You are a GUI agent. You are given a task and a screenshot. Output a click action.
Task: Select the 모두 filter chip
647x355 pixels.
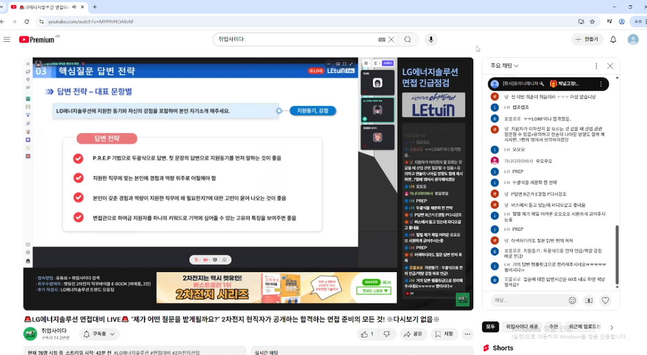click(x=490, y=327)
